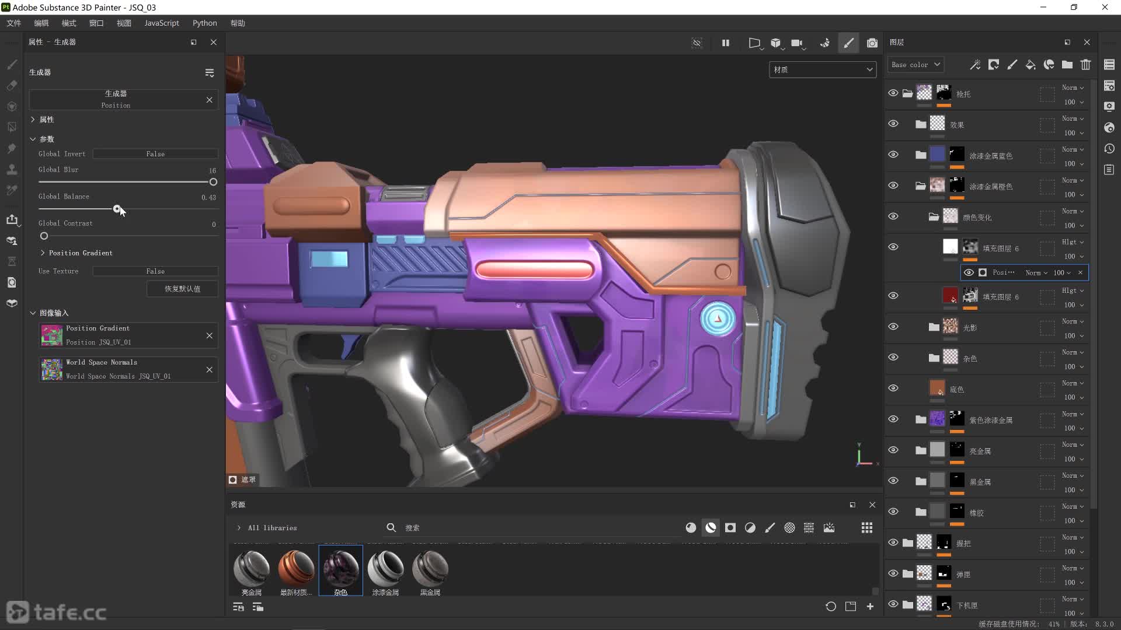The height and width of the screenshot is (630, 1121).
Task: Adjust the Global Balance slider handle
Action: (x=117, y=209)
